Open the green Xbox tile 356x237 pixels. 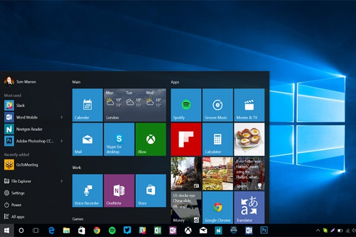(x=151, y=139)
